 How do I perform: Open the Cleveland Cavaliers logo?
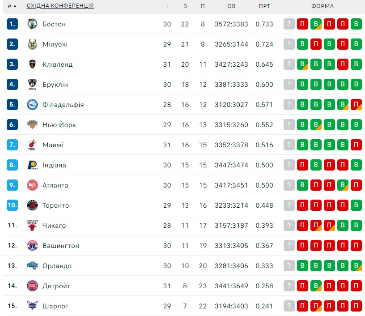click(32, 64)
